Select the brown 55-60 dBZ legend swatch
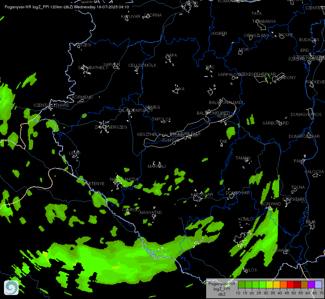The width and height of the screenshot is (325, 299). (x=304, y=284)
